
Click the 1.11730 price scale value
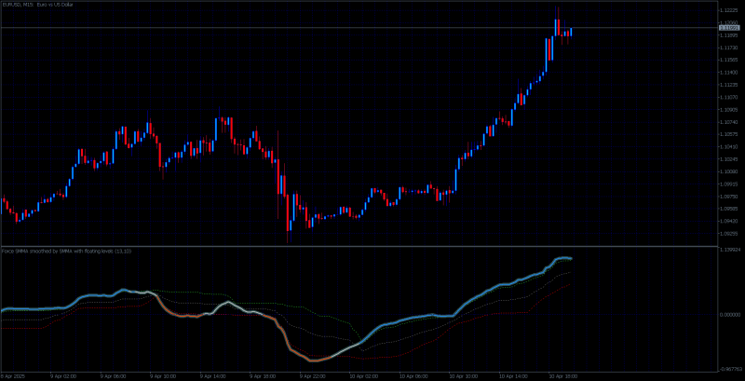pyautogui.click(x=728, y=48)
